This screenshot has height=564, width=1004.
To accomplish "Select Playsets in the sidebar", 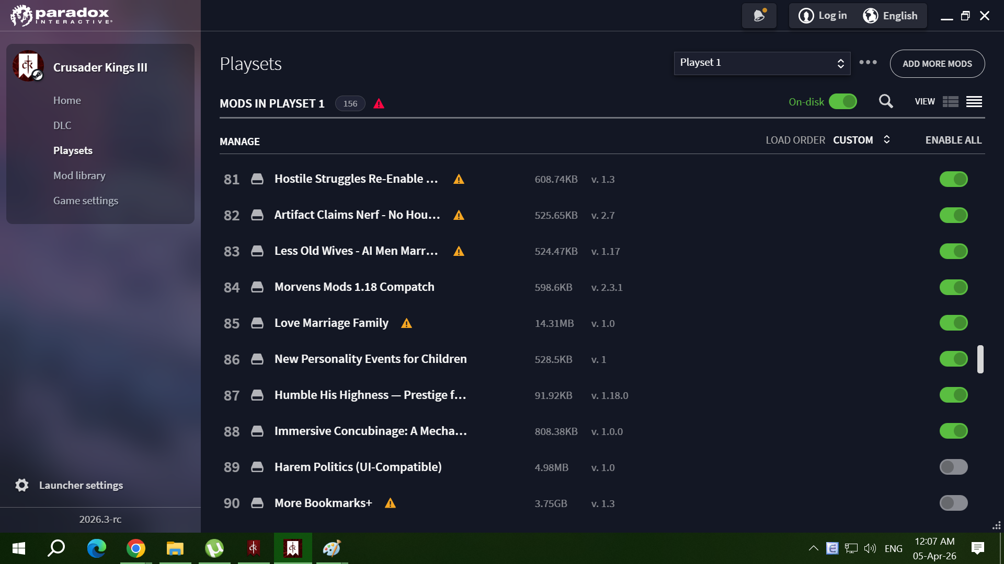I will 73,150.
